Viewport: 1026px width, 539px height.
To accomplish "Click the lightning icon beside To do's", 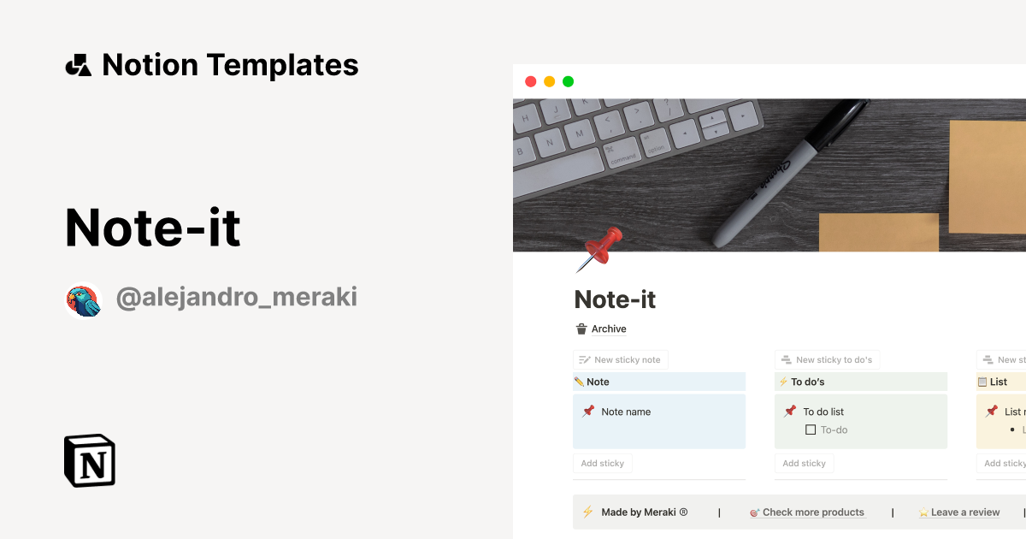I will (x=783, y=382).
